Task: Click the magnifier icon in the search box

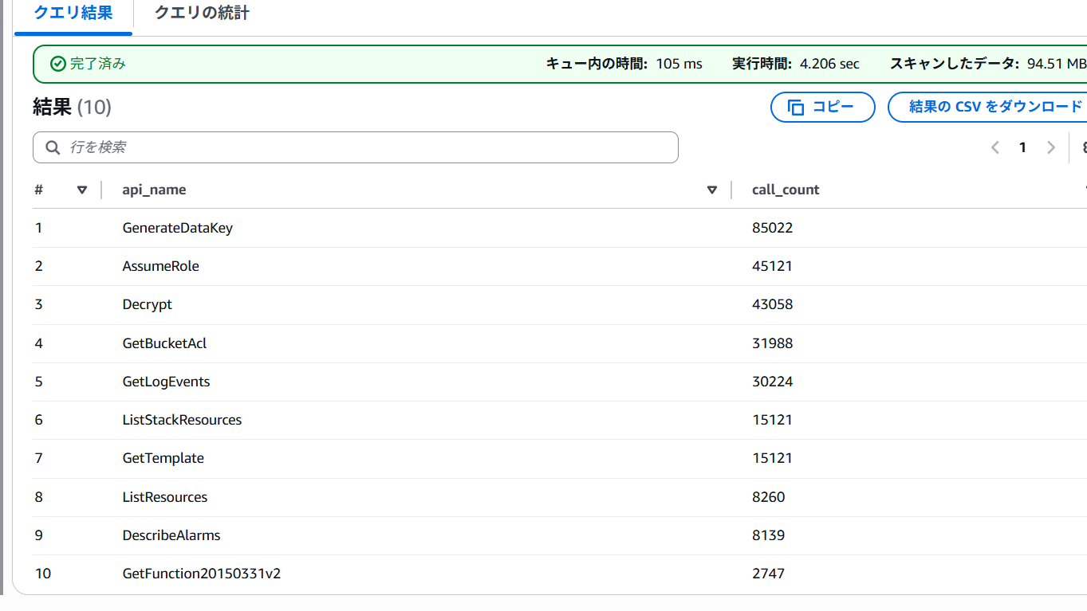Action: coord(53,147)
